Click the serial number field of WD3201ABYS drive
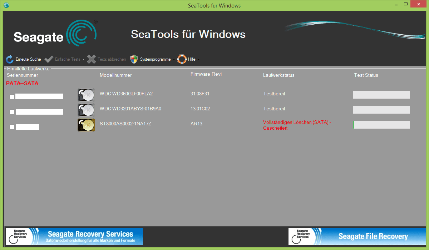The width and height of the screenshot is (429, 250). pyautogui.click(x=39, y=112)
